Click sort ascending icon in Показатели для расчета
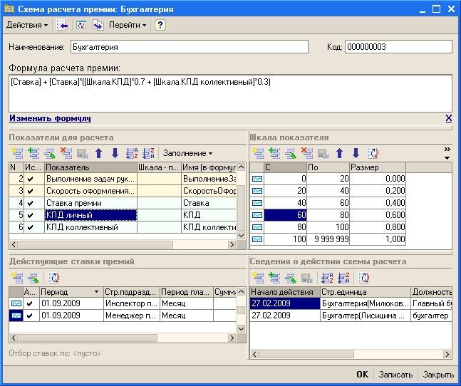 (131, 153)
